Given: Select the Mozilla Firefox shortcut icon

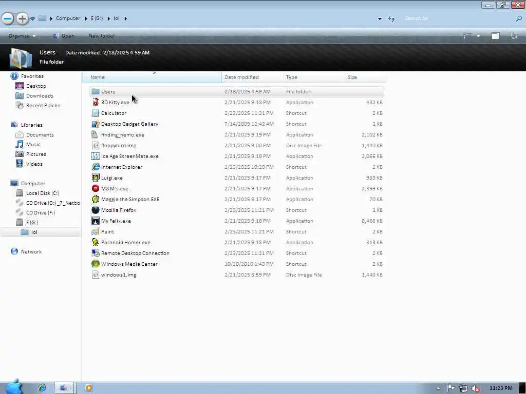Looking at the screenshot, I should (x=96, y=210).
